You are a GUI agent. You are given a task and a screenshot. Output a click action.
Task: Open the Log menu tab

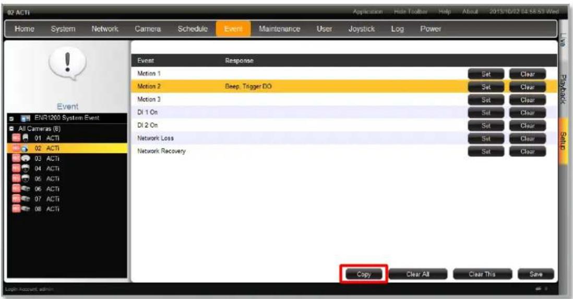point(397,29)
